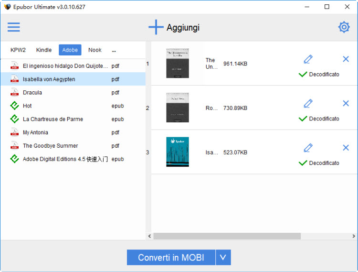Viewport: 358px width, 272px height.
Task: Open settings via the gear icon
Action: point(344,27)
